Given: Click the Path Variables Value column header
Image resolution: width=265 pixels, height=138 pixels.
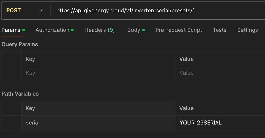Looking at the screenshot, I should click(186, 108).
